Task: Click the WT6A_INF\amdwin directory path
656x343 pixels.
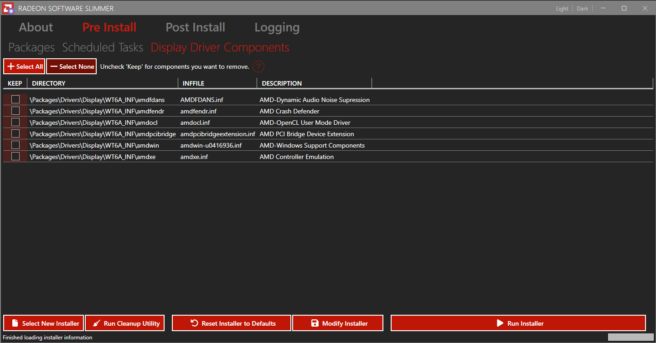Action: 94,145
